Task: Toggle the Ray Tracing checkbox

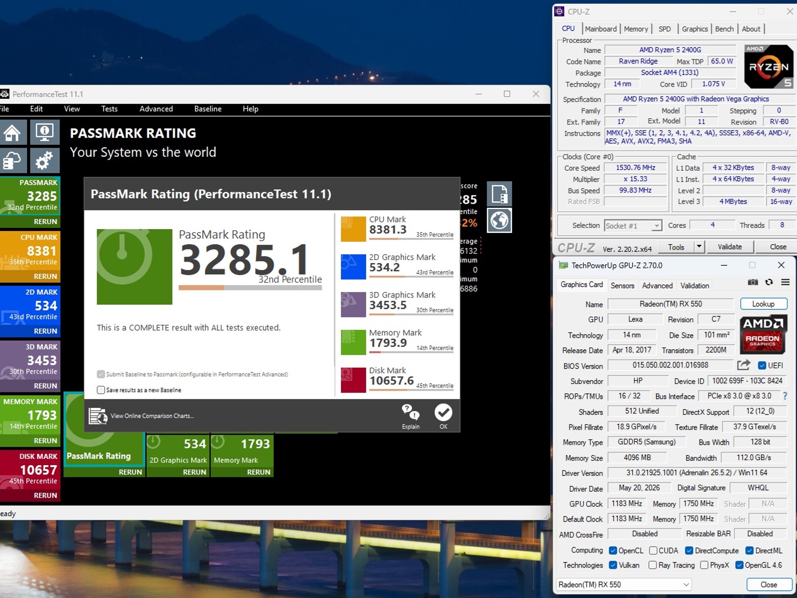Action: pos(653,565)
